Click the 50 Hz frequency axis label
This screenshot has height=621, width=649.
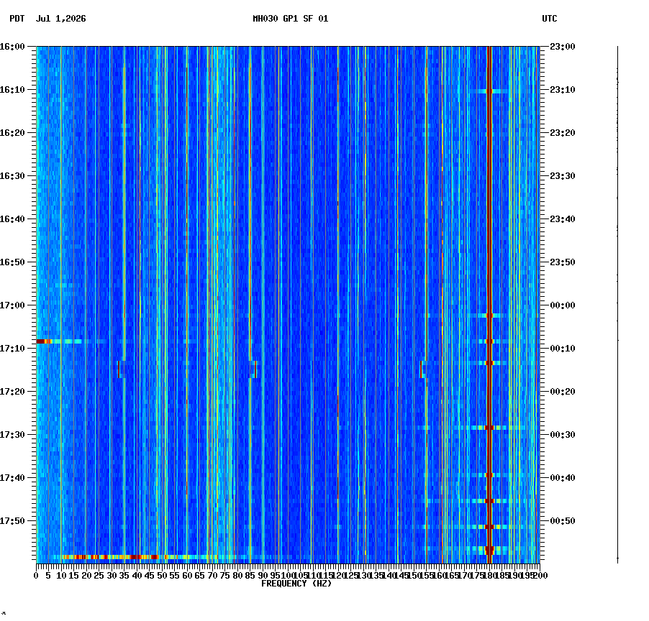coord(162,576)
